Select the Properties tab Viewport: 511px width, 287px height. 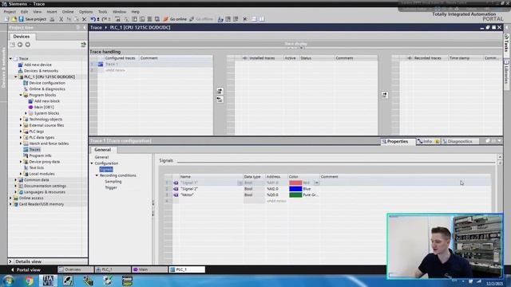click(398, 142)
